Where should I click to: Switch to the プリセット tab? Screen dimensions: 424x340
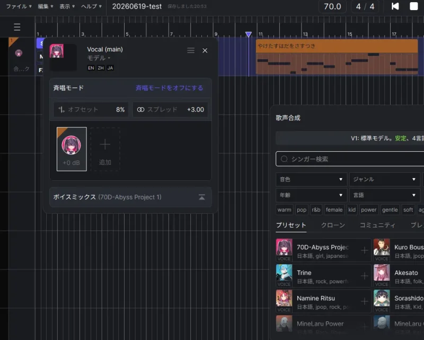pyautogui.click(x=291, y=225)
